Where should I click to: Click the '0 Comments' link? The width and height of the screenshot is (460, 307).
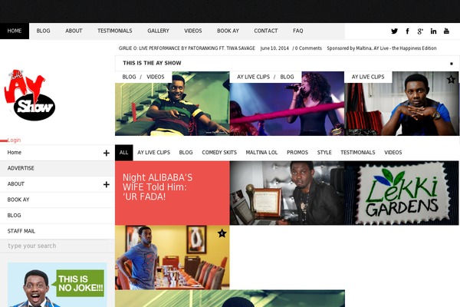[308, 48]
